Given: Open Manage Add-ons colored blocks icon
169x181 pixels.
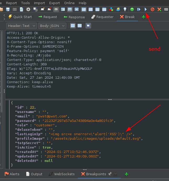Looking at the screenshot, I should click(x=111, y=9).
